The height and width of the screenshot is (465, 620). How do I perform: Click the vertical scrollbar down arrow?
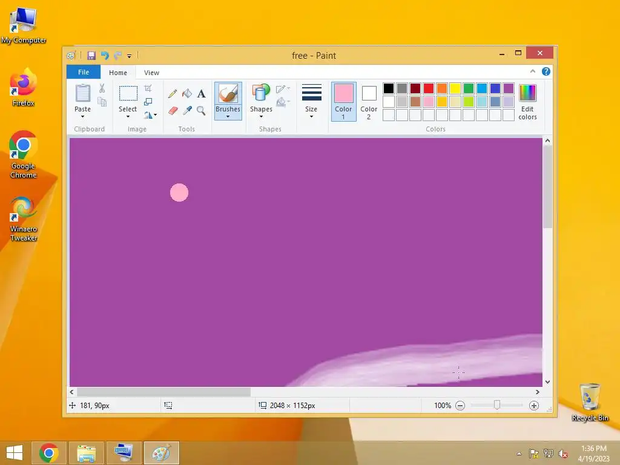click(547, 382)
